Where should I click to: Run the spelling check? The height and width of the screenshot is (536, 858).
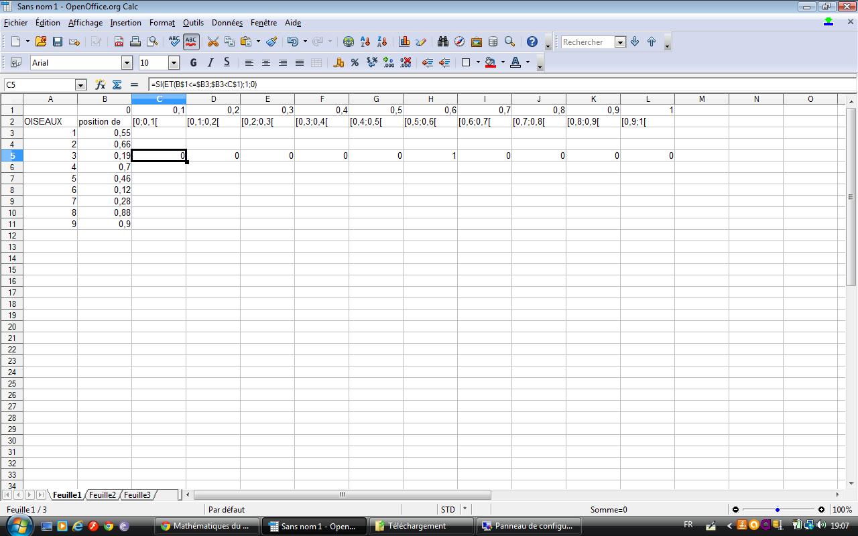click(174, 42)
